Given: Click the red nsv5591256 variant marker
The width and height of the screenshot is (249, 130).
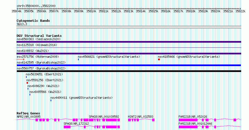Looking at the screenshot, I should (27, 83).
